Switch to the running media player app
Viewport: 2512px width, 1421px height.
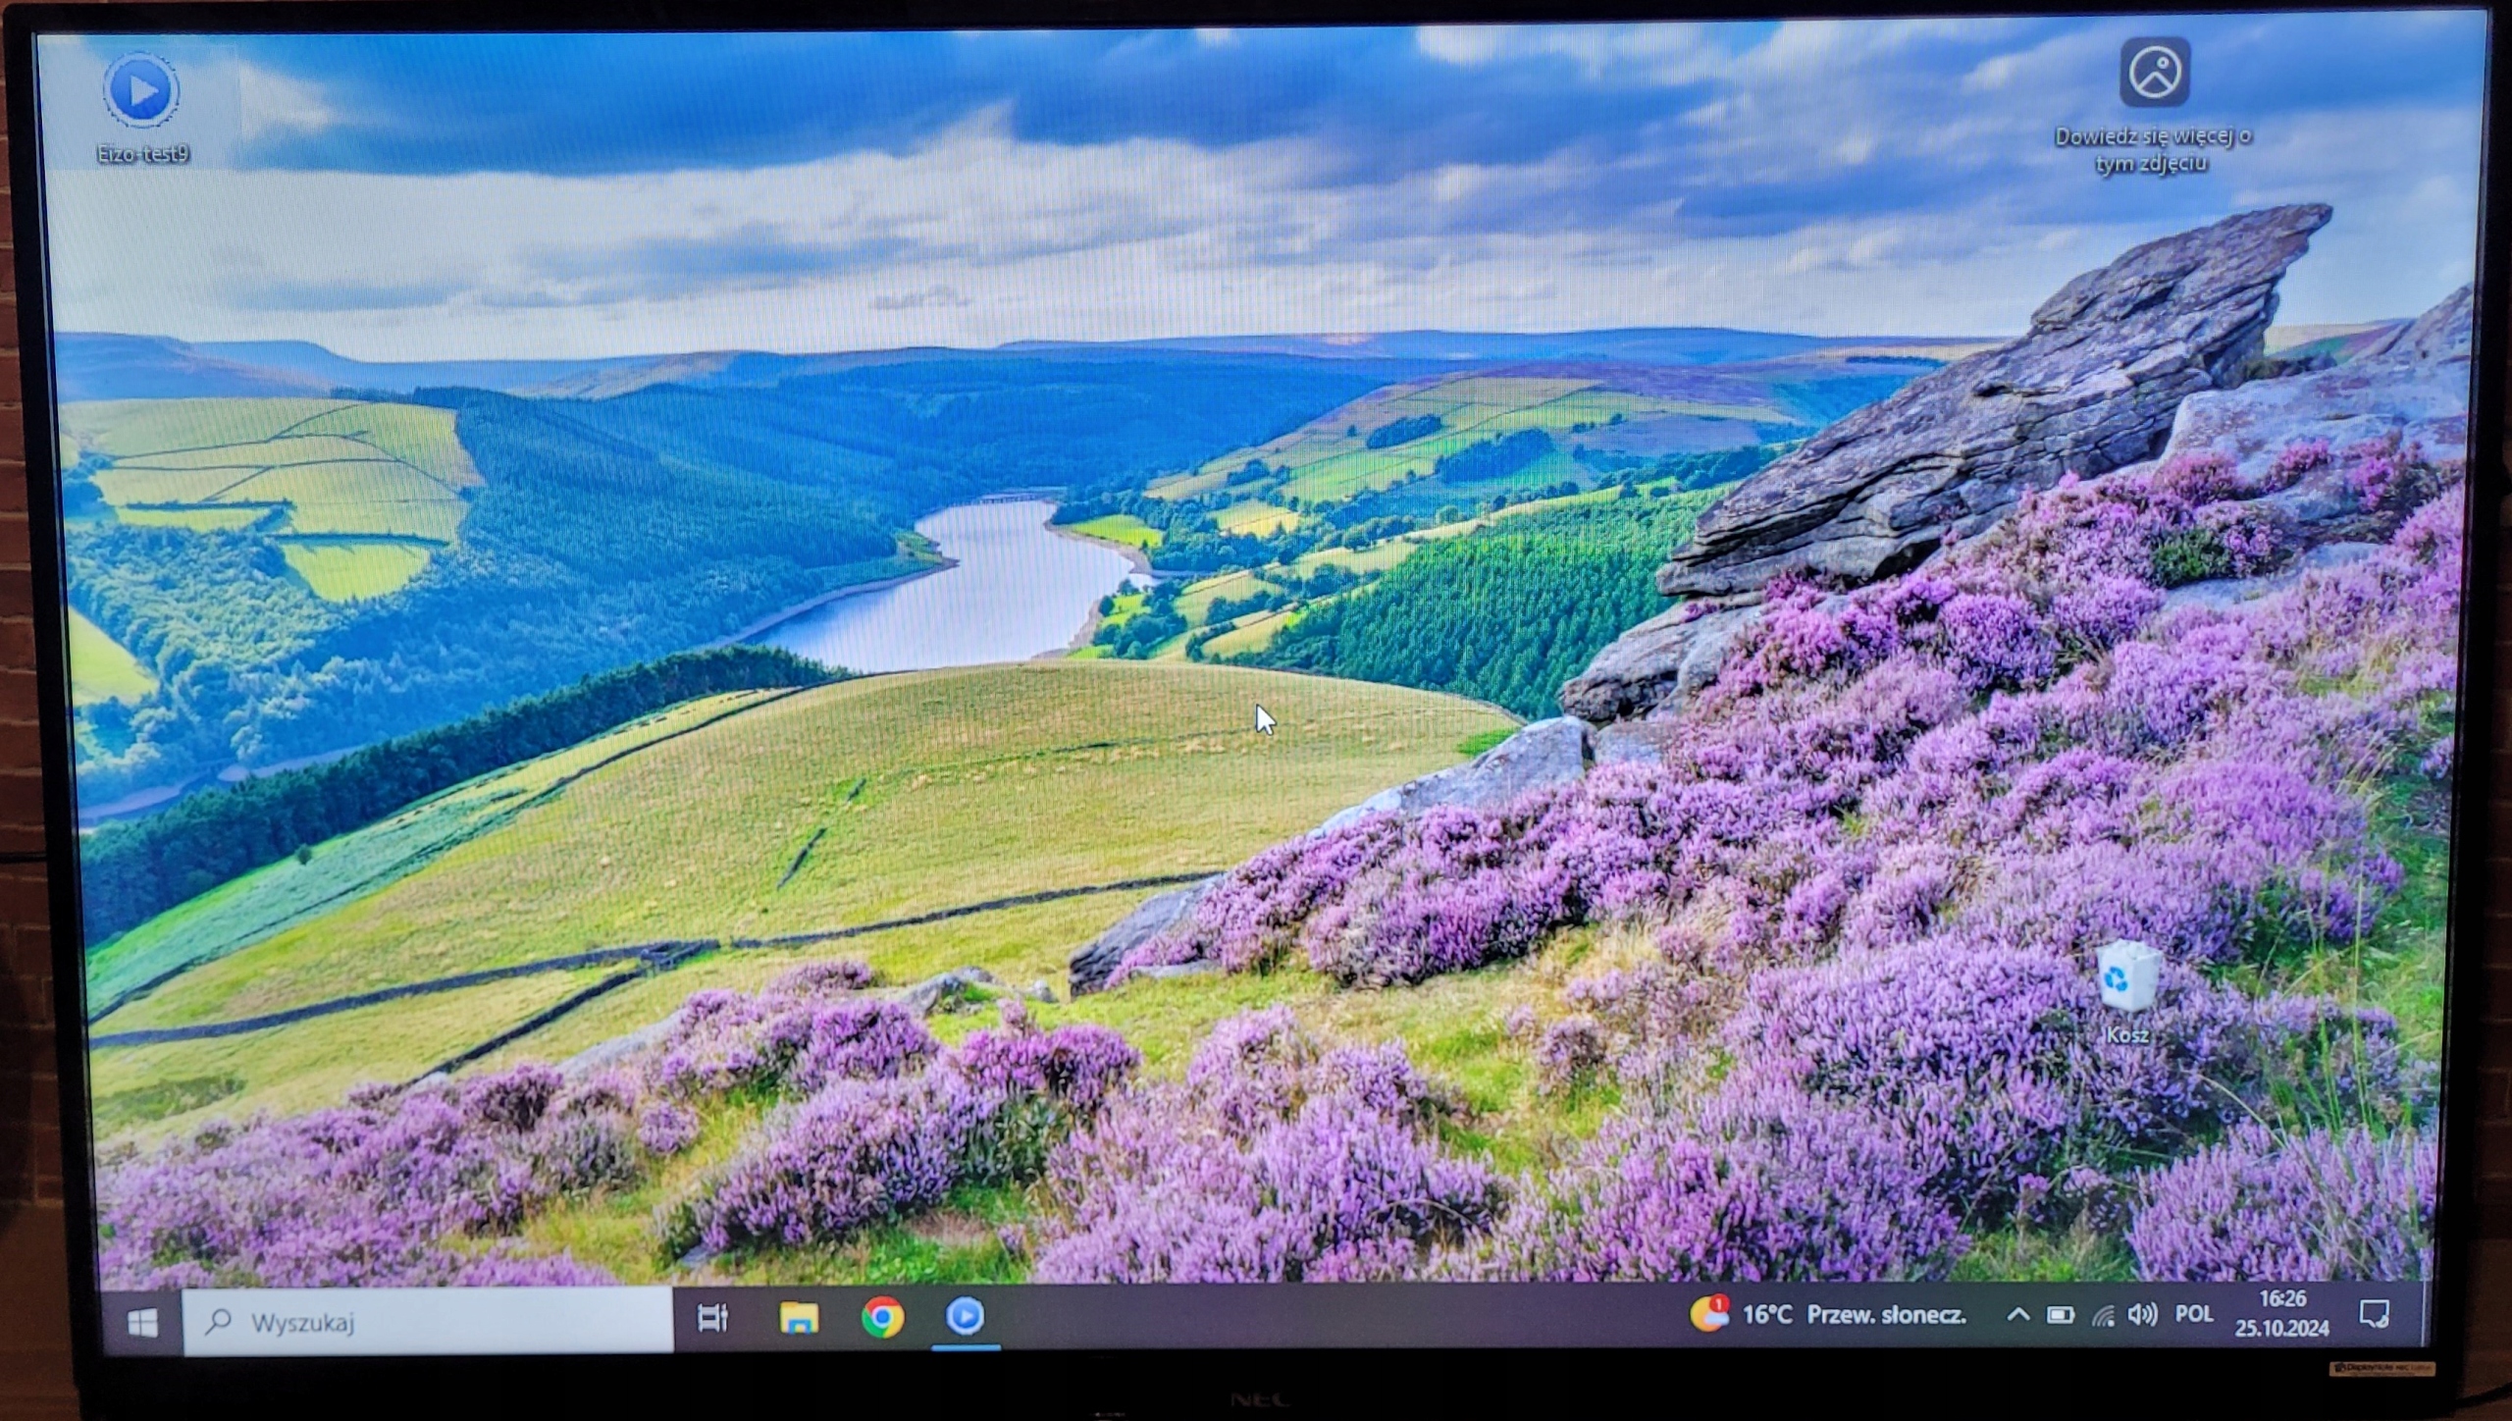click(965, 1316)
